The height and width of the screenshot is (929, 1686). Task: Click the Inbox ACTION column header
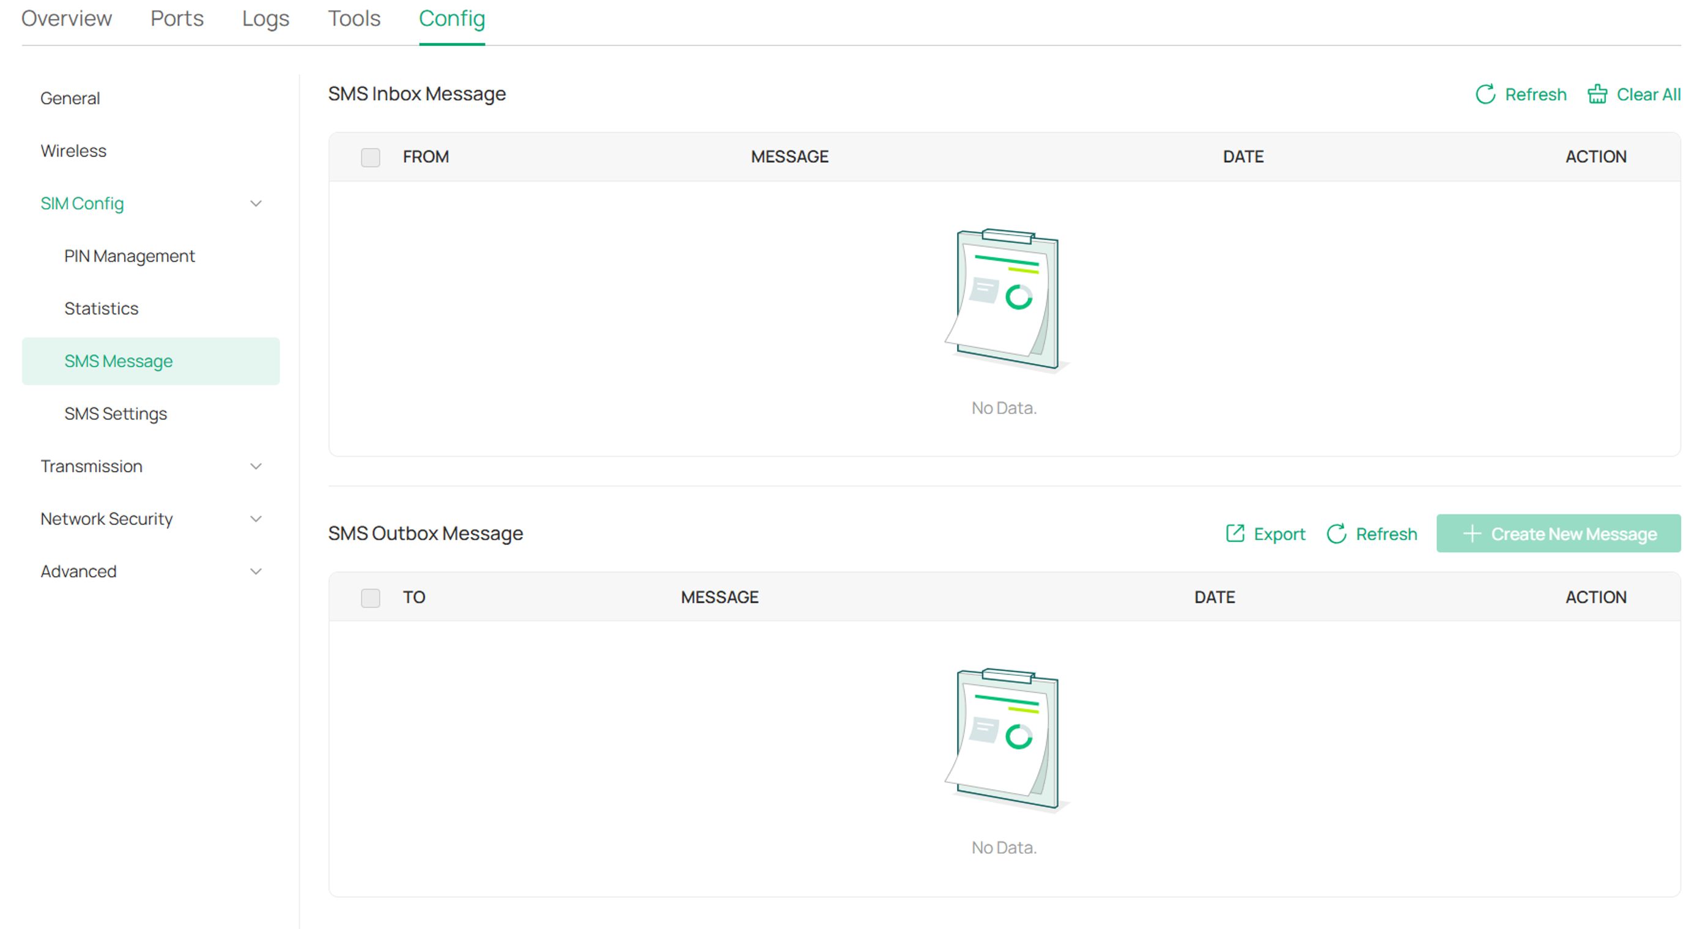(1595, 157)
